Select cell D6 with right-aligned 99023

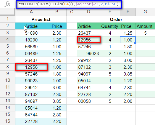pyautogui.click(x=88, y=53)
